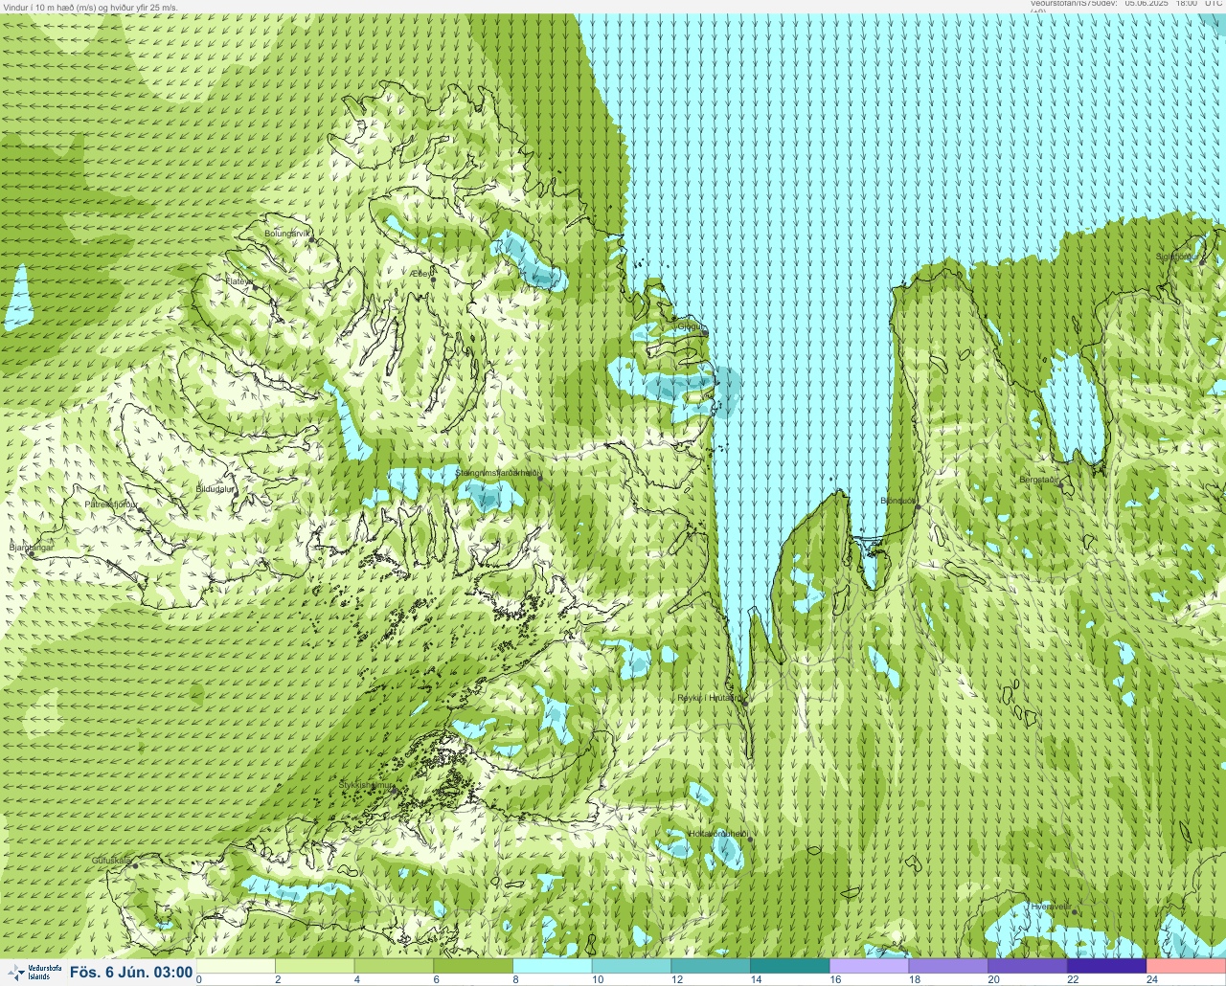This screenshot has height=986, width=1226.
Task: Click the Flateyri station label
Action: pos(238,281)
